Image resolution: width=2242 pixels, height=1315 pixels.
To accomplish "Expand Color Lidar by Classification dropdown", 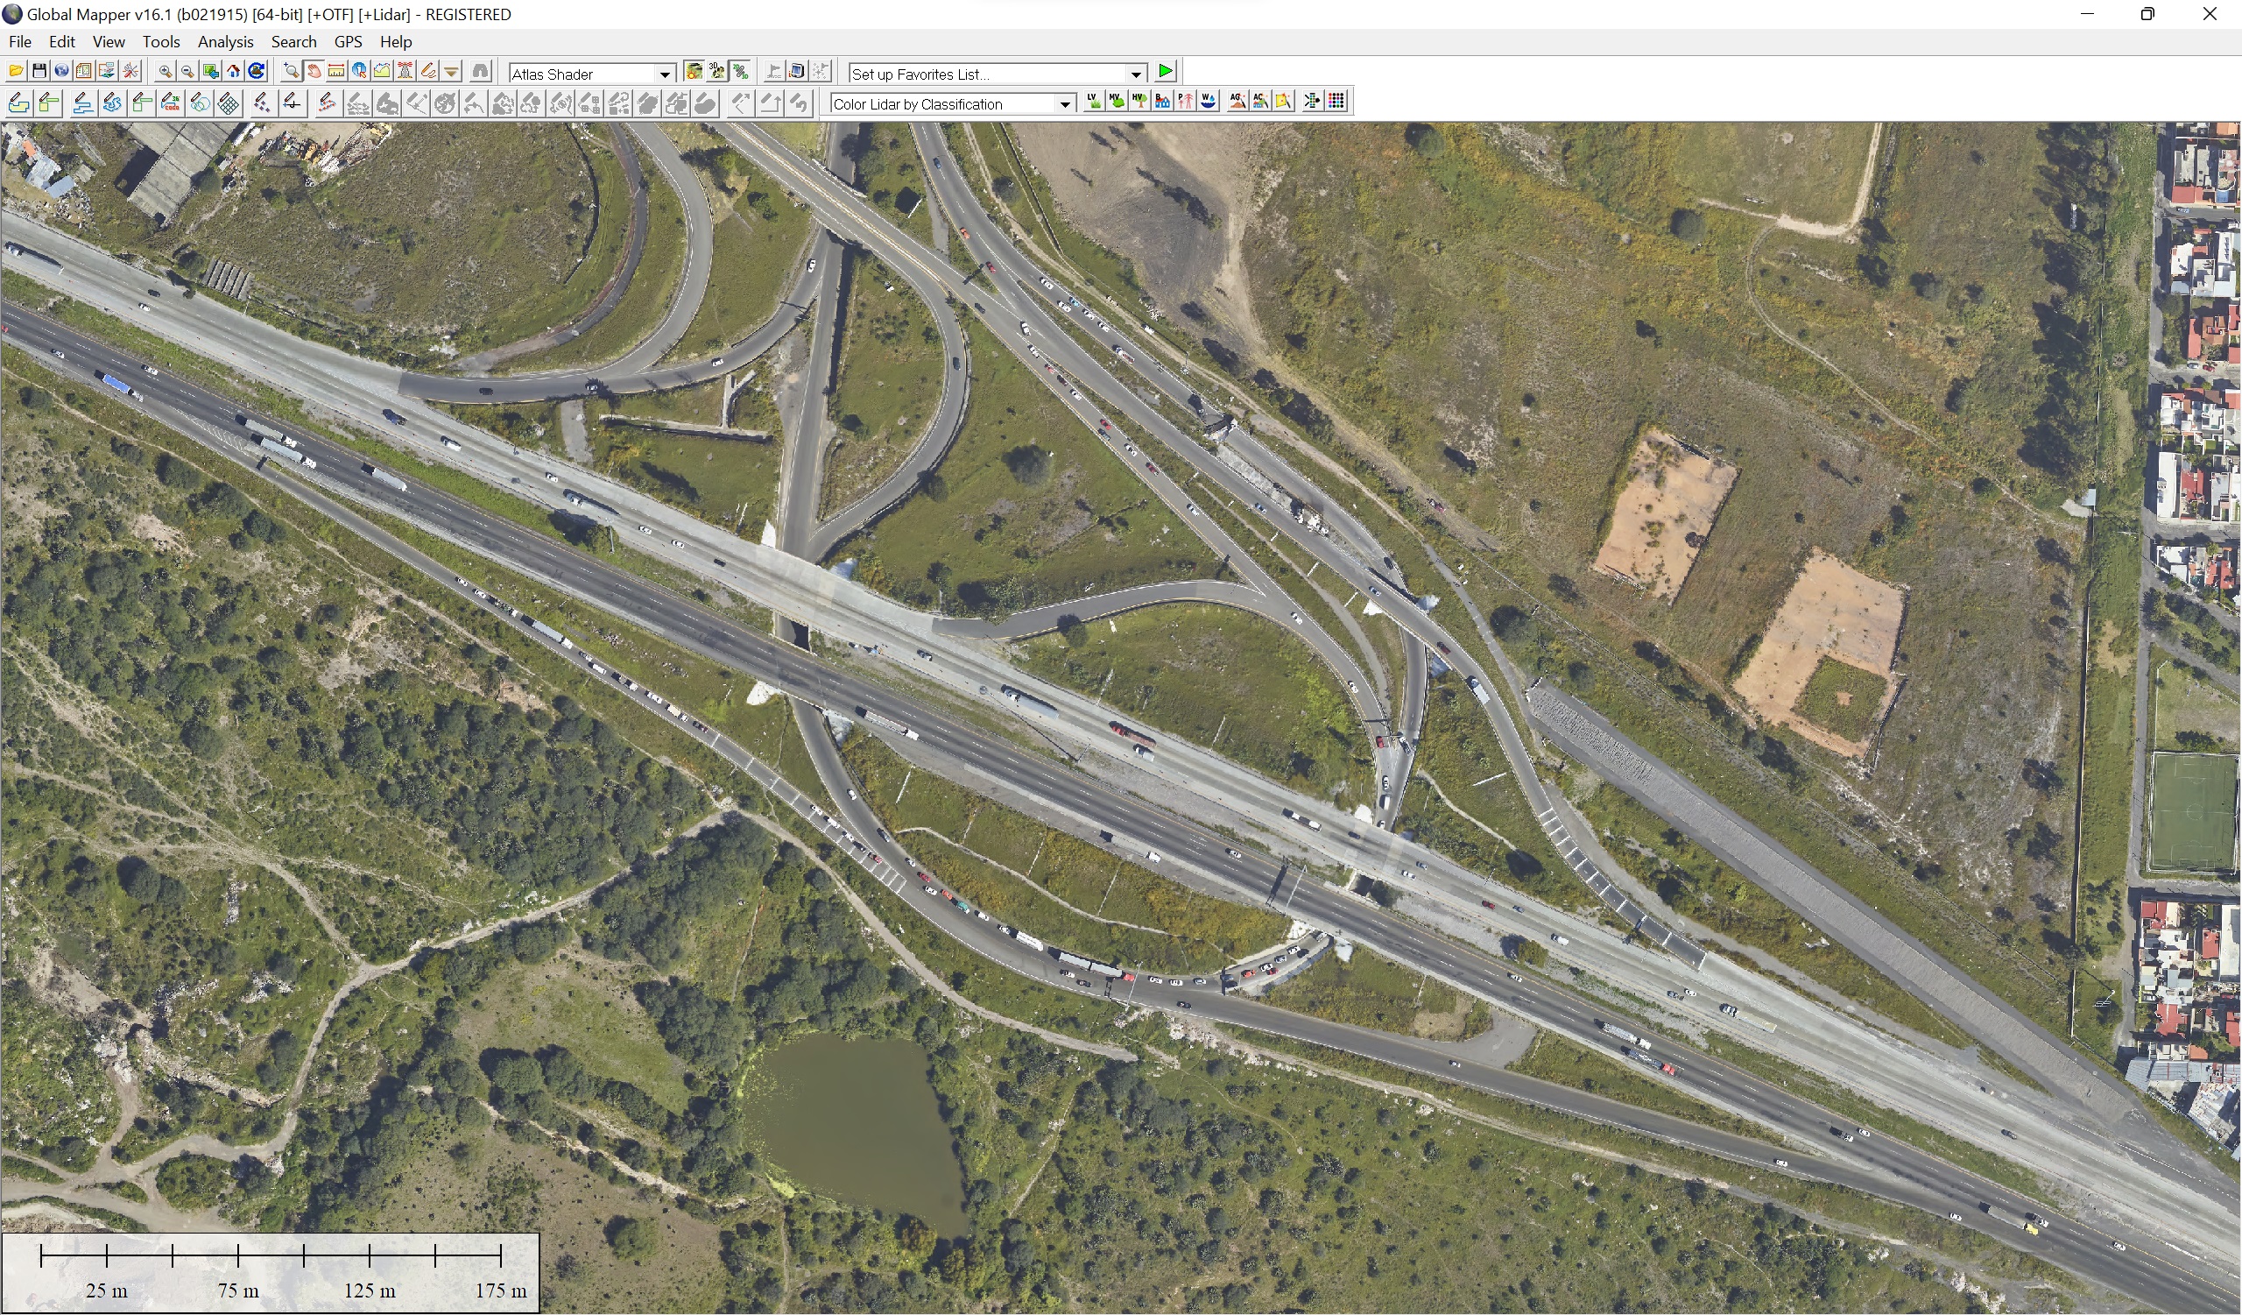I will 1064,104.
